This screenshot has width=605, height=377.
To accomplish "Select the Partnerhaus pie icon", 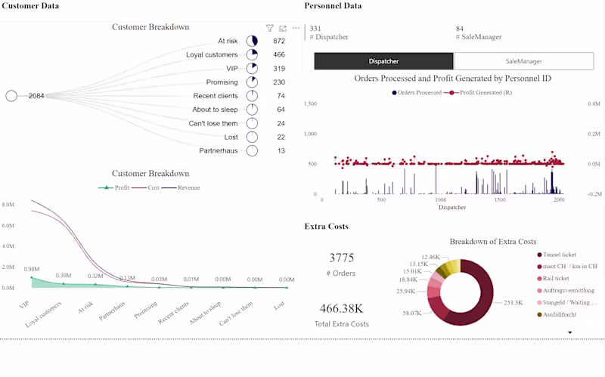I will tap(252, 150).
